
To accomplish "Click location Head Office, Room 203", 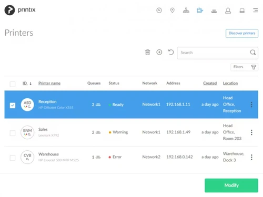I will coord(232,132).
